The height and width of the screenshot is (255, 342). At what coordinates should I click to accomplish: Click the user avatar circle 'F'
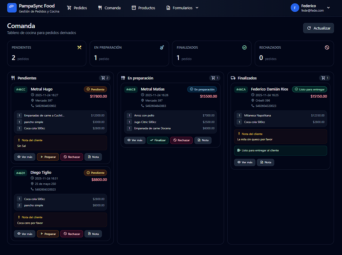295,8
